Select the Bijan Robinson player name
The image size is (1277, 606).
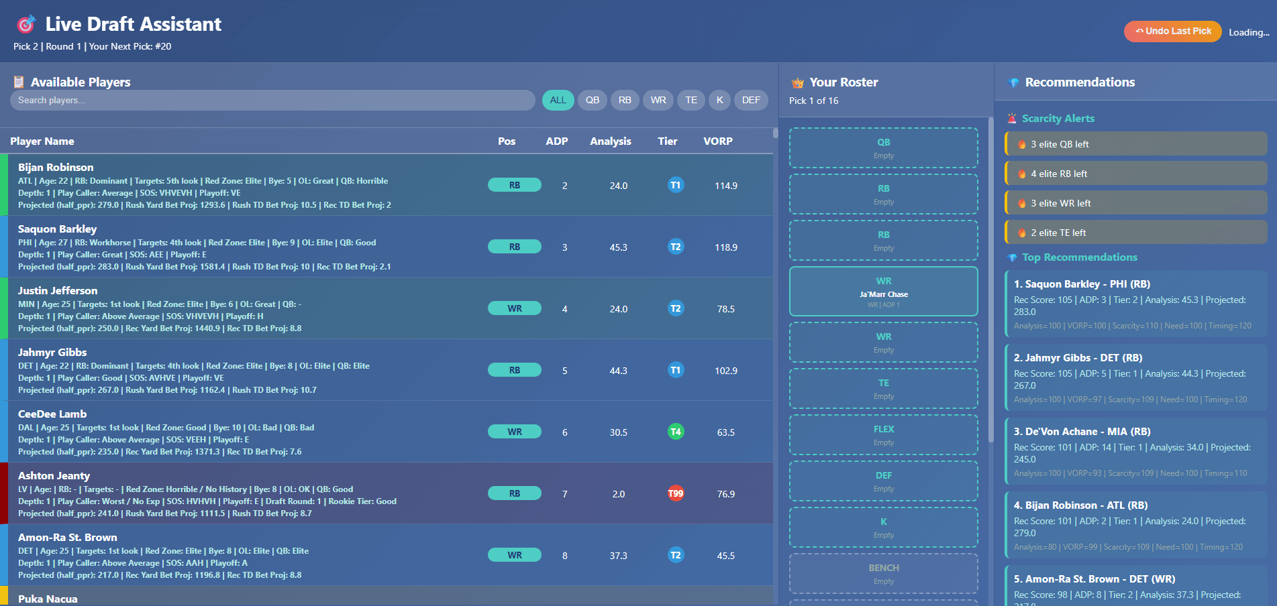(x=56, y=168)
